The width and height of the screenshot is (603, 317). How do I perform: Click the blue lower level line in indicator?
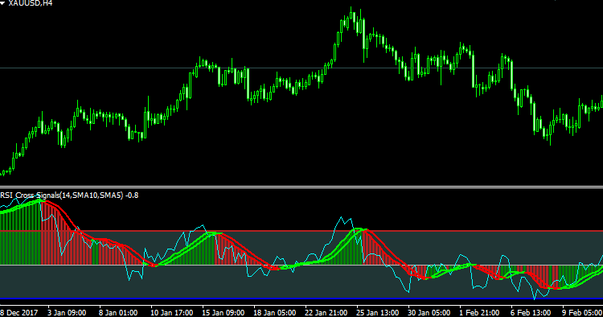tap(301, 298)
